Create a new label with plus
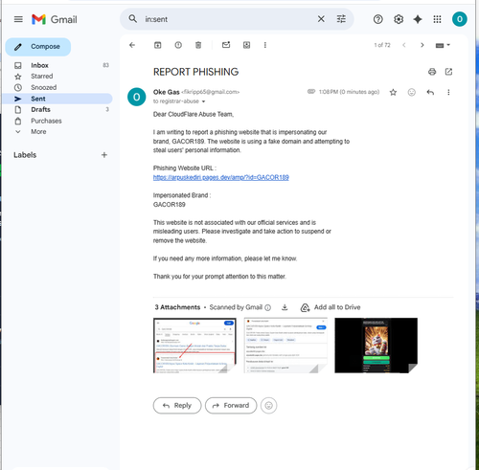The width and height of the screenshot is (479, 470). point(104,155)
